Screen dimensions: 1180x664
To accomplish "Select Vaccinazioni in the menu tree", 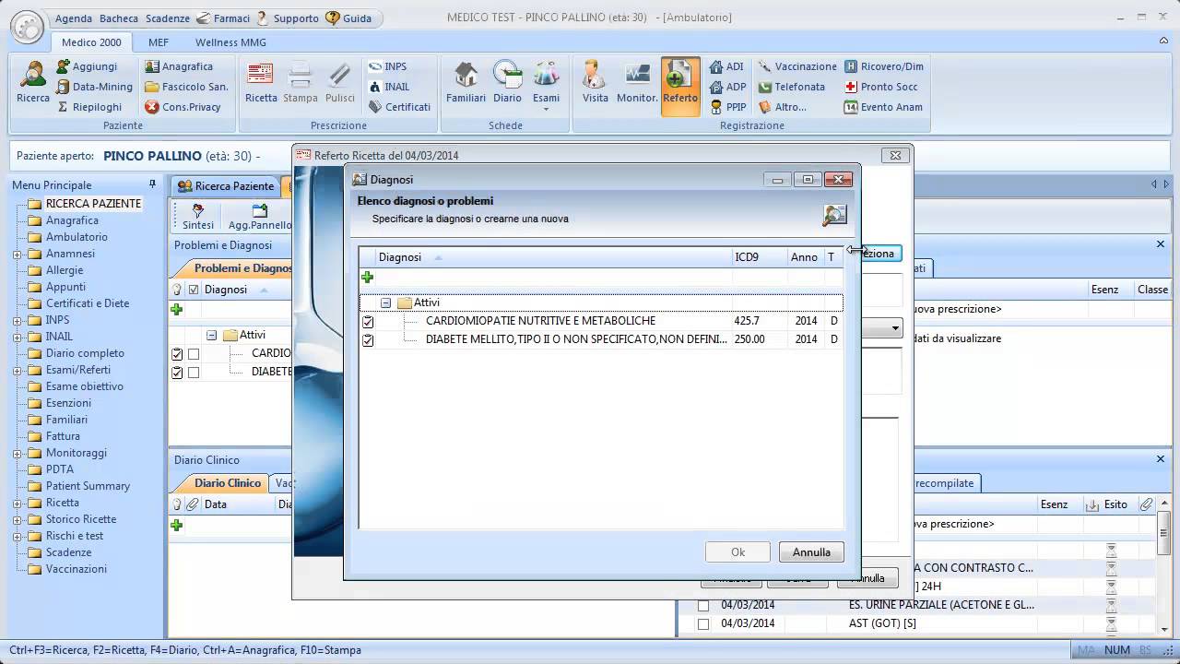I will [x=77, y=570].
